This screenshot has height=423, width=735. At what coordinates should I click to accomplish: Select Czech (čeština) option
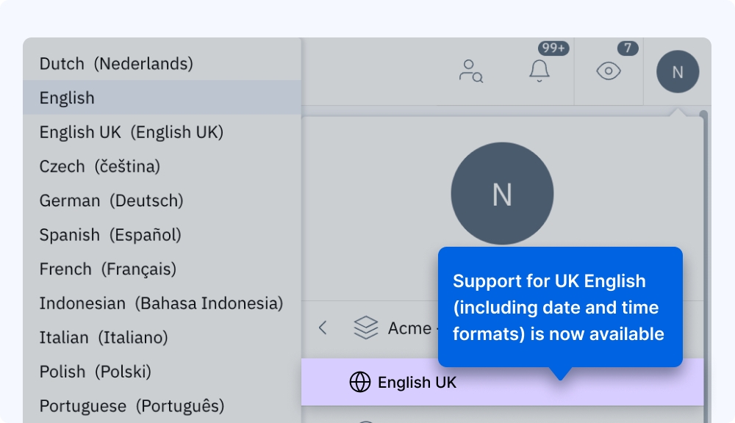click(99, 167)
